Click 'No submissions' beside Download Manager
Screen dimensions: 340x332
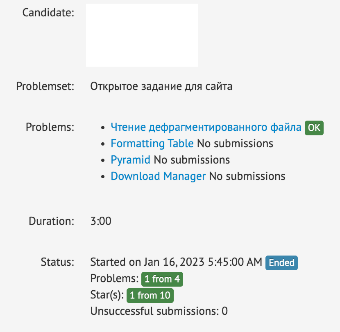[247, 176]
